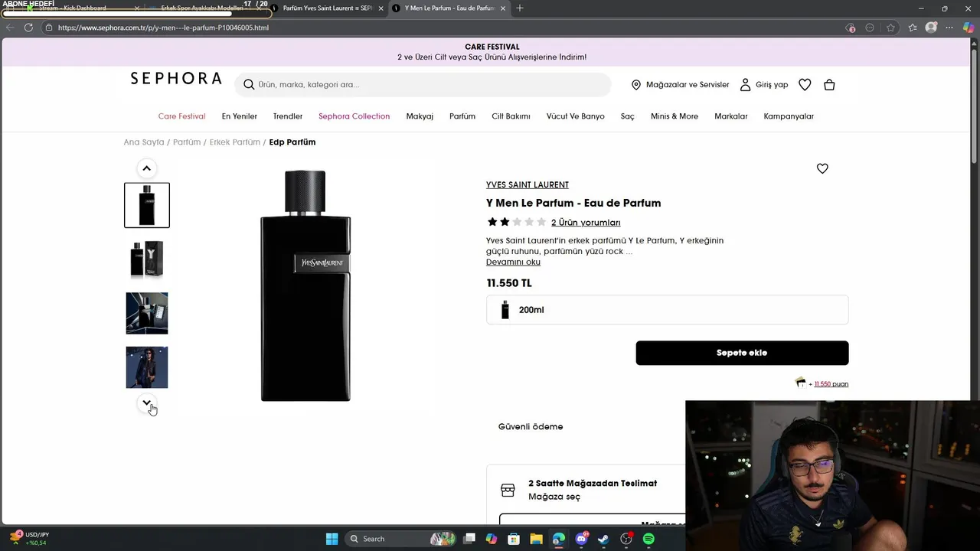Viewport: 980px width, 551px height.
Task: Select the fourth thumbnail showing man
Action: [147, 367]
